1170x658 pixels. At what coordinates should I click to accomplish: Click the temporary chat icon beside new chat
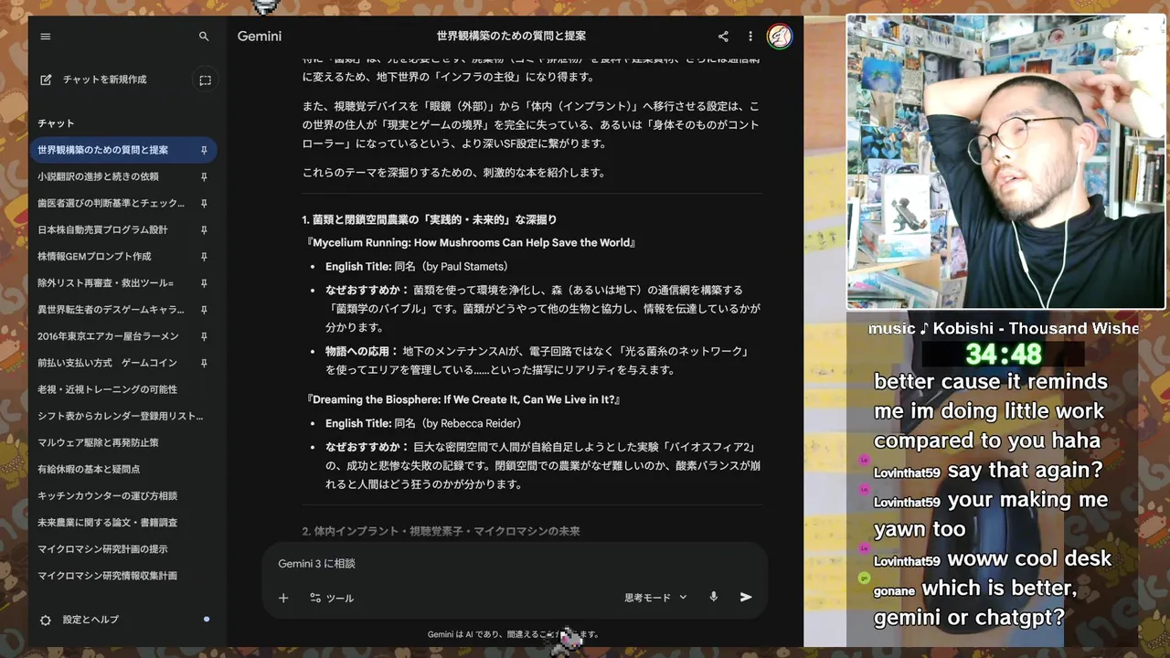[x=205, y=80]
